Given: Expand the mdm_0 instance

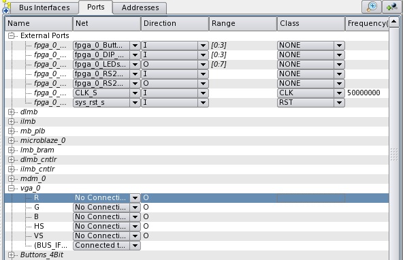Looking at the screenshot, I should click(11, 178).
